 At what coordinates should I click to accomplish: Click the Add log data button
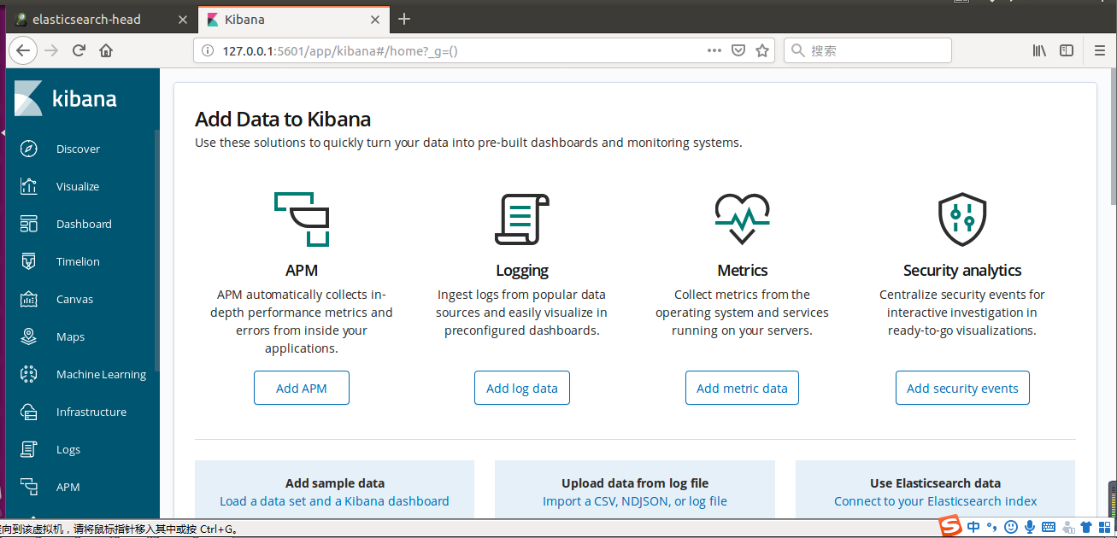pyautogui.click(x=521, y=388)
